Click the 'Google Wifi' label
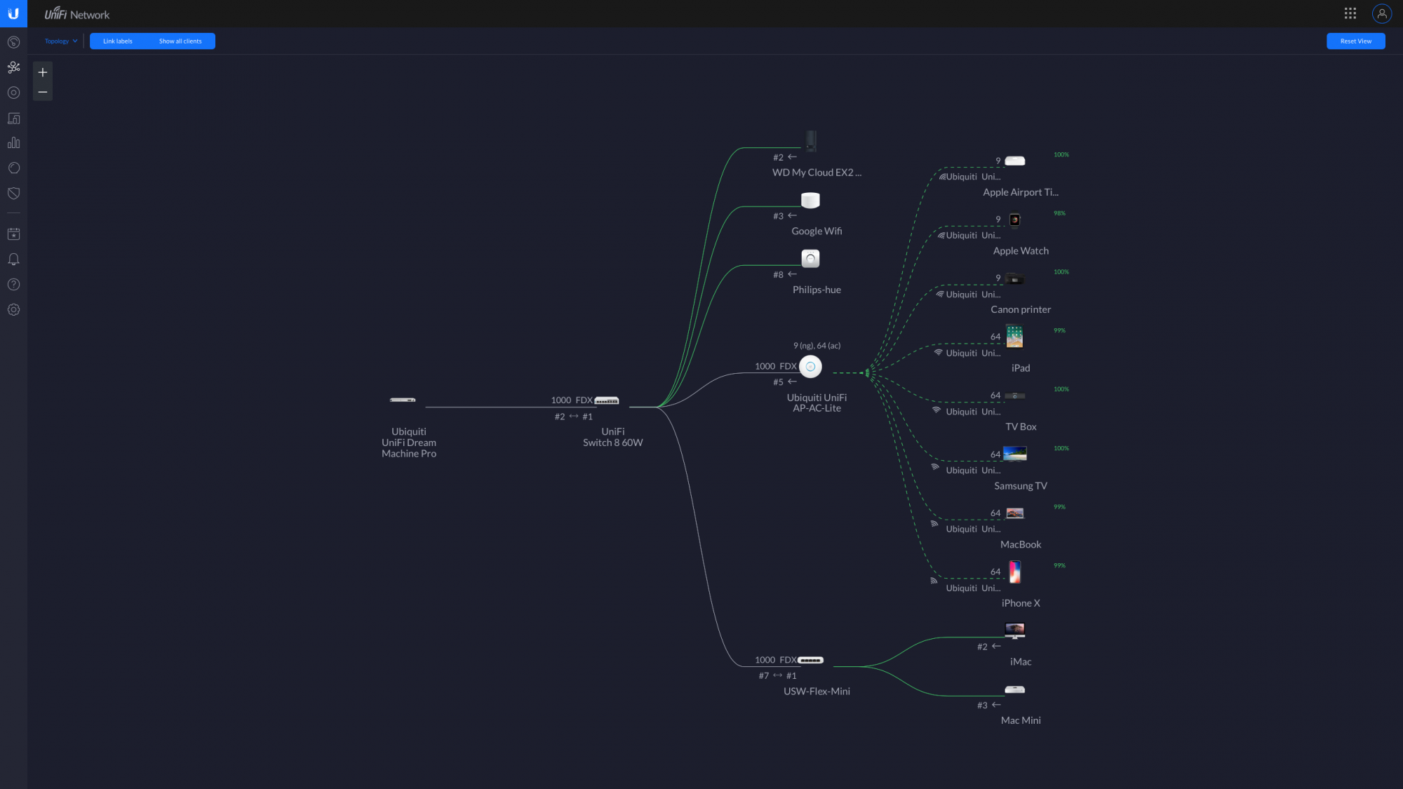 point(817,231)
